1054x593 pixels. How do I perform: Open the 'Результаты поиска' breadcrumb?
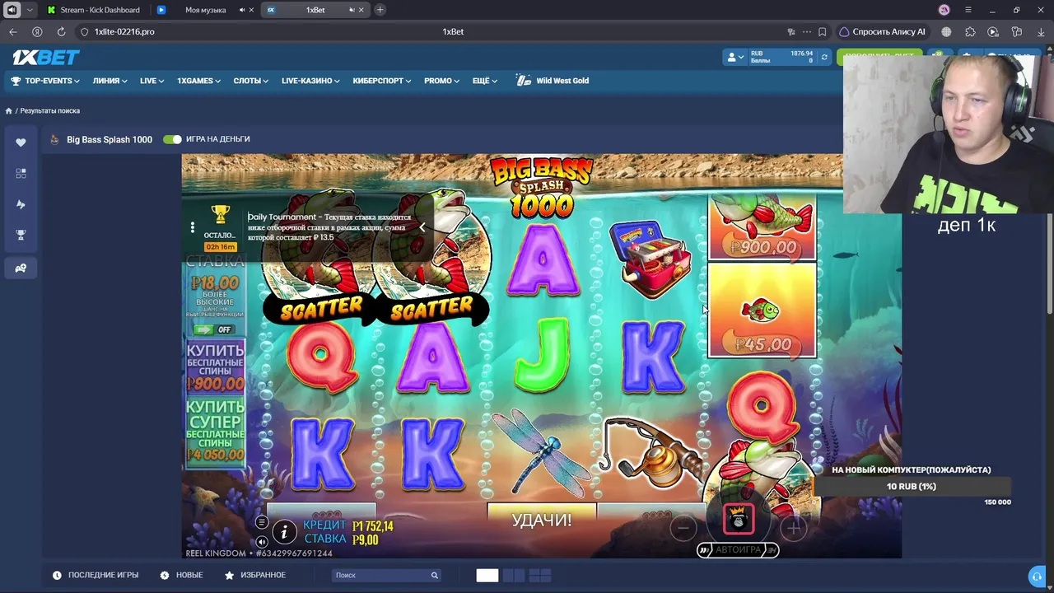click(50, 110)
